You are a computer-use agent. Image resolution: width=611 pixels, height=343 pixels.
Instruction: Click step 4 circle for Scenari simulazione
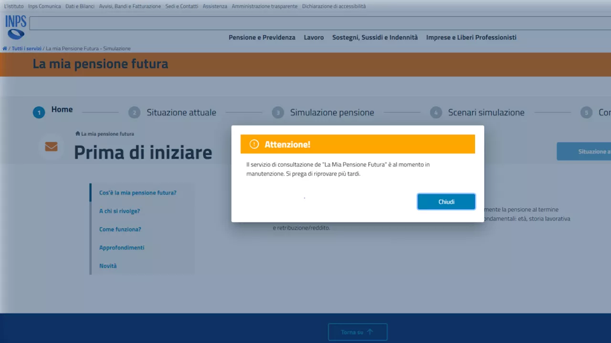[x=435, y=112]
